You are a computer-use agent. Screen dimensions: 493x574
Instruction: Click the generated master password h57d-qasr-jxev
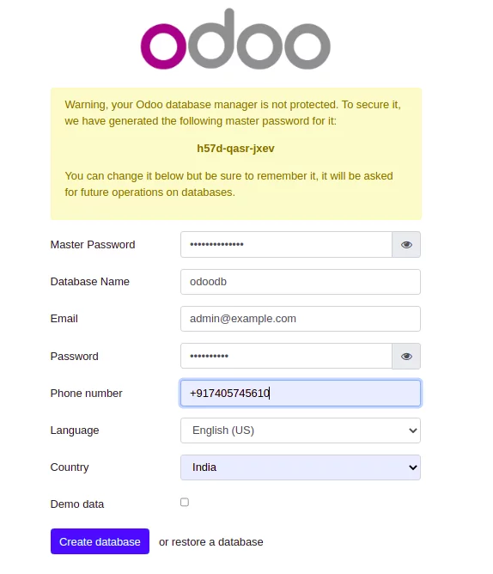[x=235, y=149]
